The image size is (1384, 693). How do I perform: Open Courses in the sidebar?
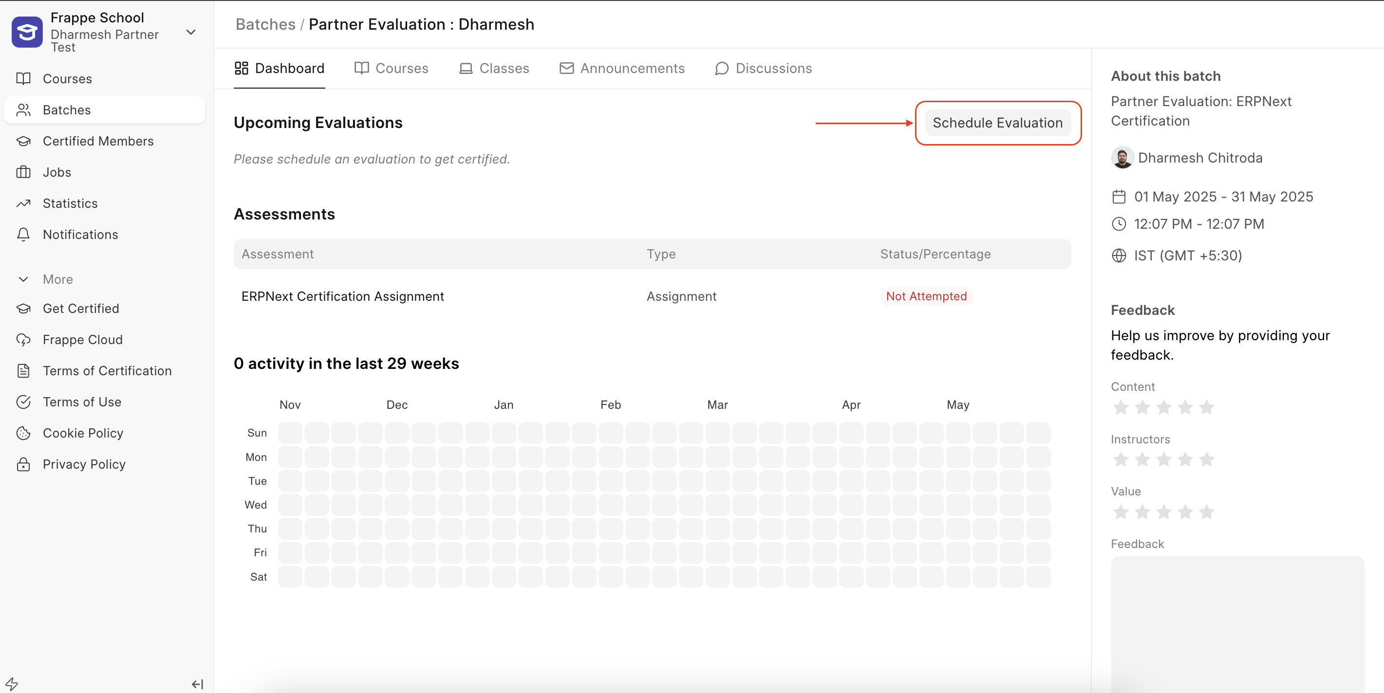(105, 79)
